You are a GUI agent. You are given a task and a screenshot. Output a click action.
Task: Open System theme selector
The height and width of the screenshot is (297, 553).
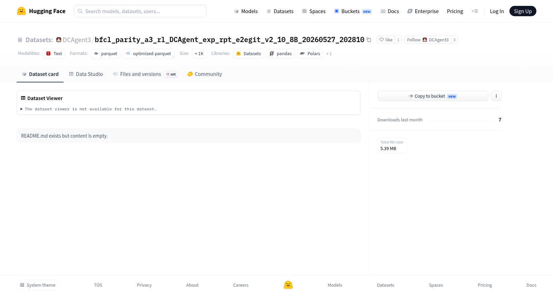(x=38, y=285)
